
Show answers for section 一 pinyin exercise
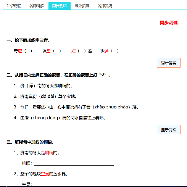point(169,63)
